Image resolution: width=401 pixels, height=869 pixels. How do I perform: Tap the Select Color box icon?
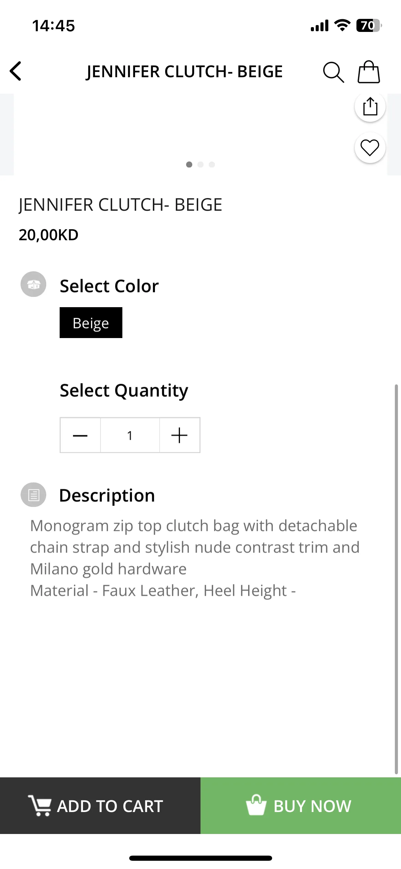point(33,284)
